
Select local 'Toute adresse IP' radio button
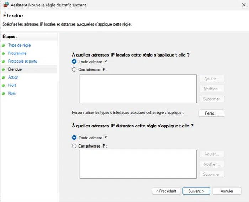[x=74, y=62]
